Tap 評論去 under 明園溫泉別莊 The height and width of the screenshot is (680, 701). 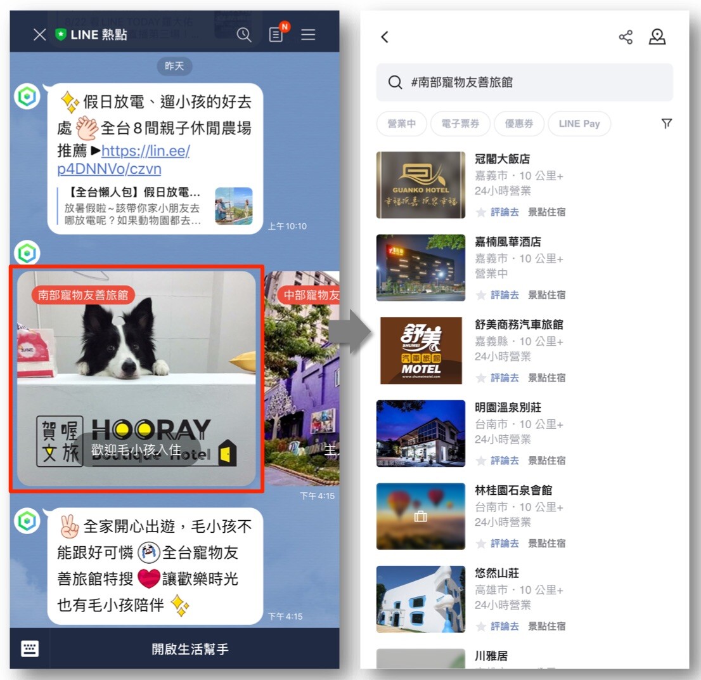505,461
